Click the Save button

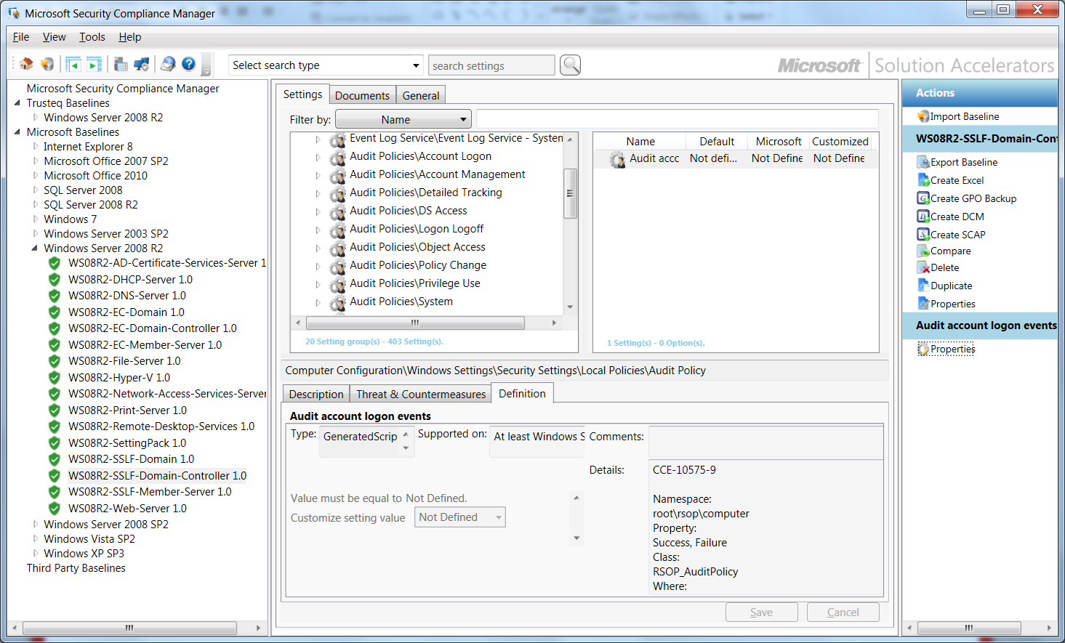click(762, 612)
